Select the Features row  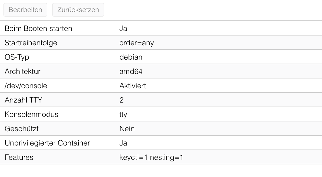161,157
